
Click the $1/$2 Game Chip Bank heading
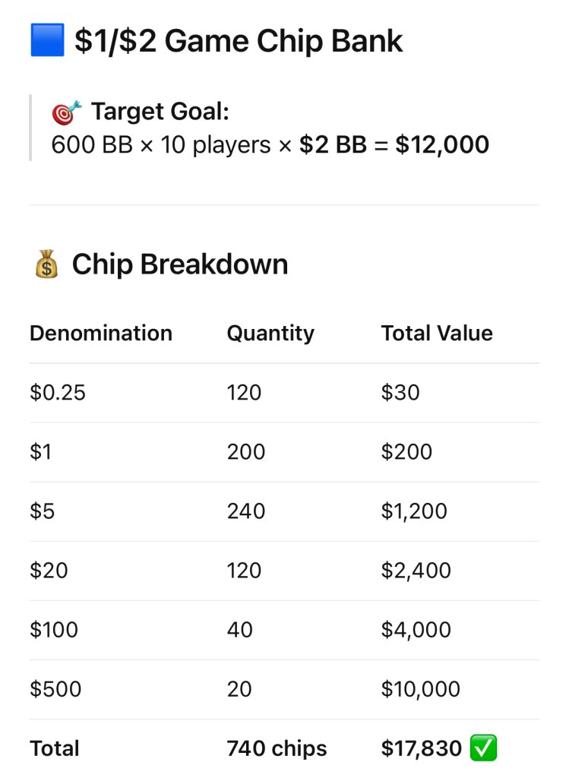239,40
